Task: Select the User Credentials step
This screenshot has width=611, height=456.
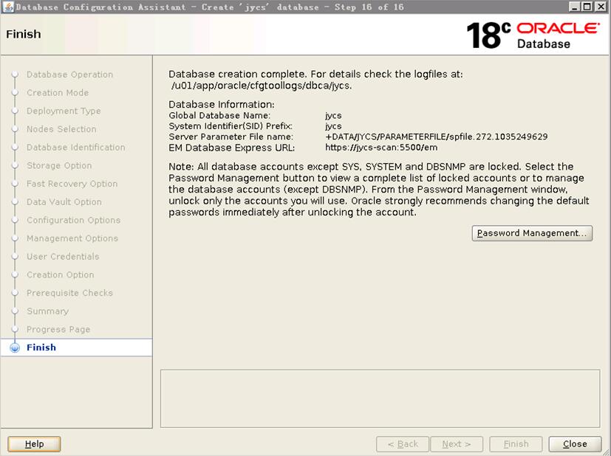Action: point(63,256)
